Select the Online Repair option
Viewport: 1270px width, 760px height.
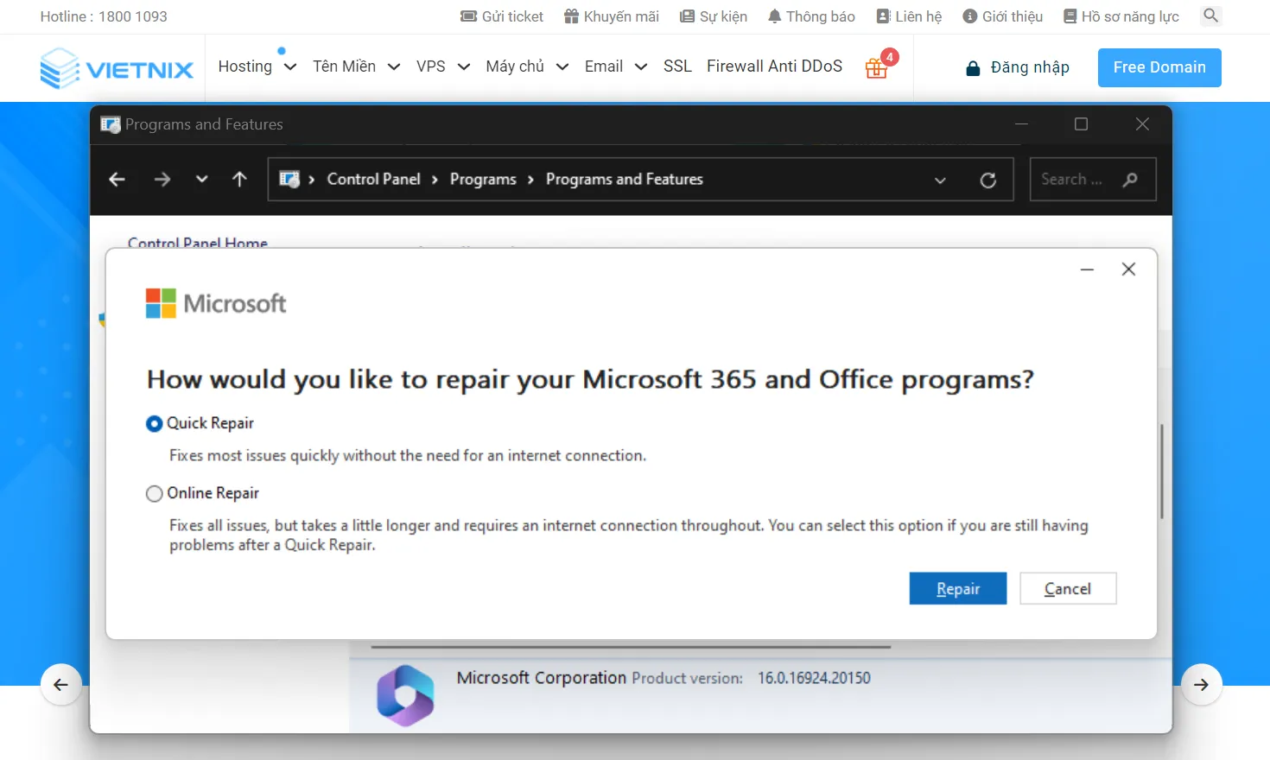155,494
